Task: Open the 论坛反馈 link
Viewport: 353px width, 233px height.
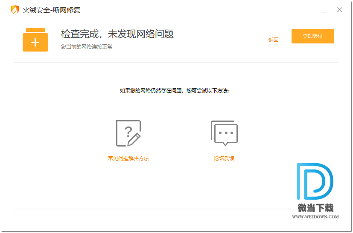Action: coord(224,158)
